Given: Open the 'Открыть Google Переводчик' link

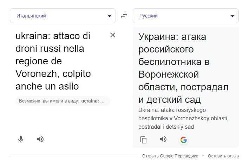Looking at the screenshot, I should click(170, 156).
